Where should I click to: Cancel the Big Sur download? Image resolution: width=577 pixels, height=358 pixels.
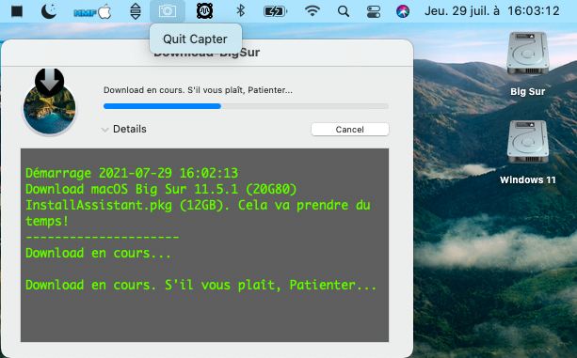coord(350,130)
